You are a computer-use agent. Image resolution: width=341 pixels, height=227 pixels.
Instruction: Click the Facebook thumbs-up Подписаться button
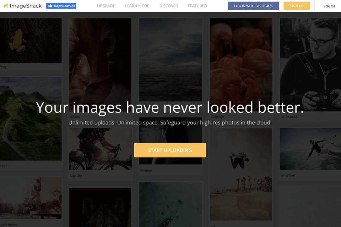click(61, 6)
